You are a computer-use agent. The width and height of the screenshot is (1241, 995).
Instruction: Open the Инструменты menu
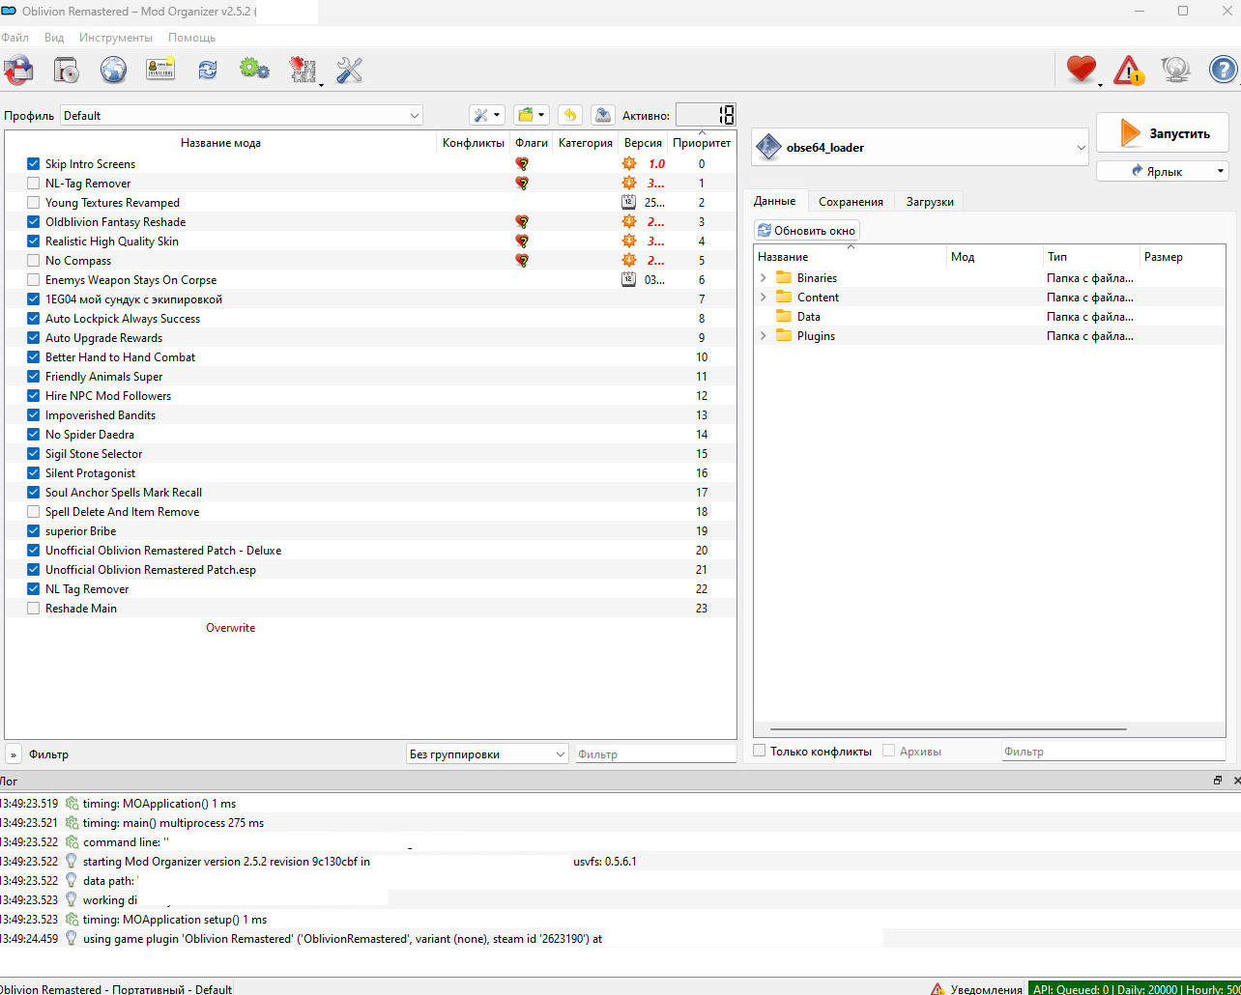(116, 38)
